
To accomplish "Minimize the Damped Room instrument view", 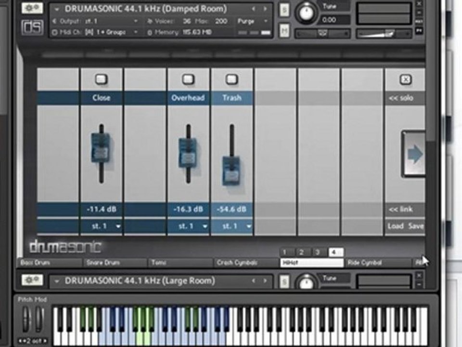I will 419,13.
